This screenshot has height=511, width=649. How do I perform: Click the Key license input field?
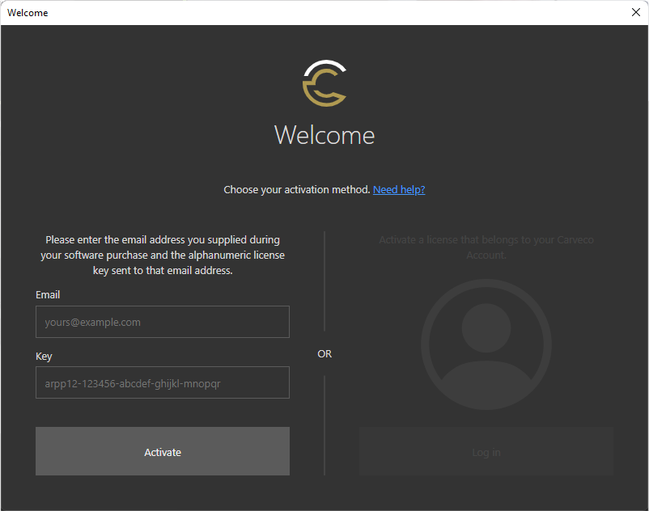coord(162,382)
